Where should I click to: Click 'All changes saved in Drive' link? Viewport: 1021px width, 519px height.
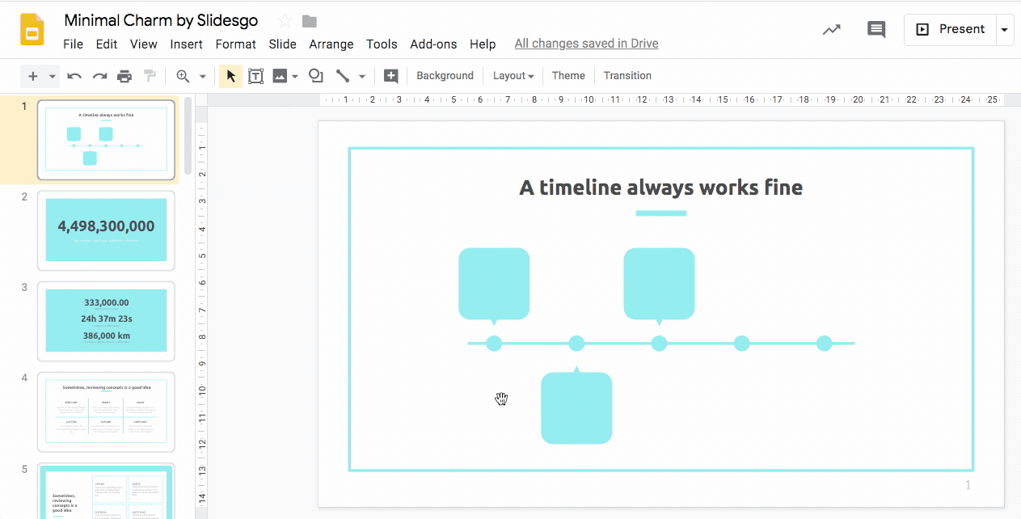(587, 44)
